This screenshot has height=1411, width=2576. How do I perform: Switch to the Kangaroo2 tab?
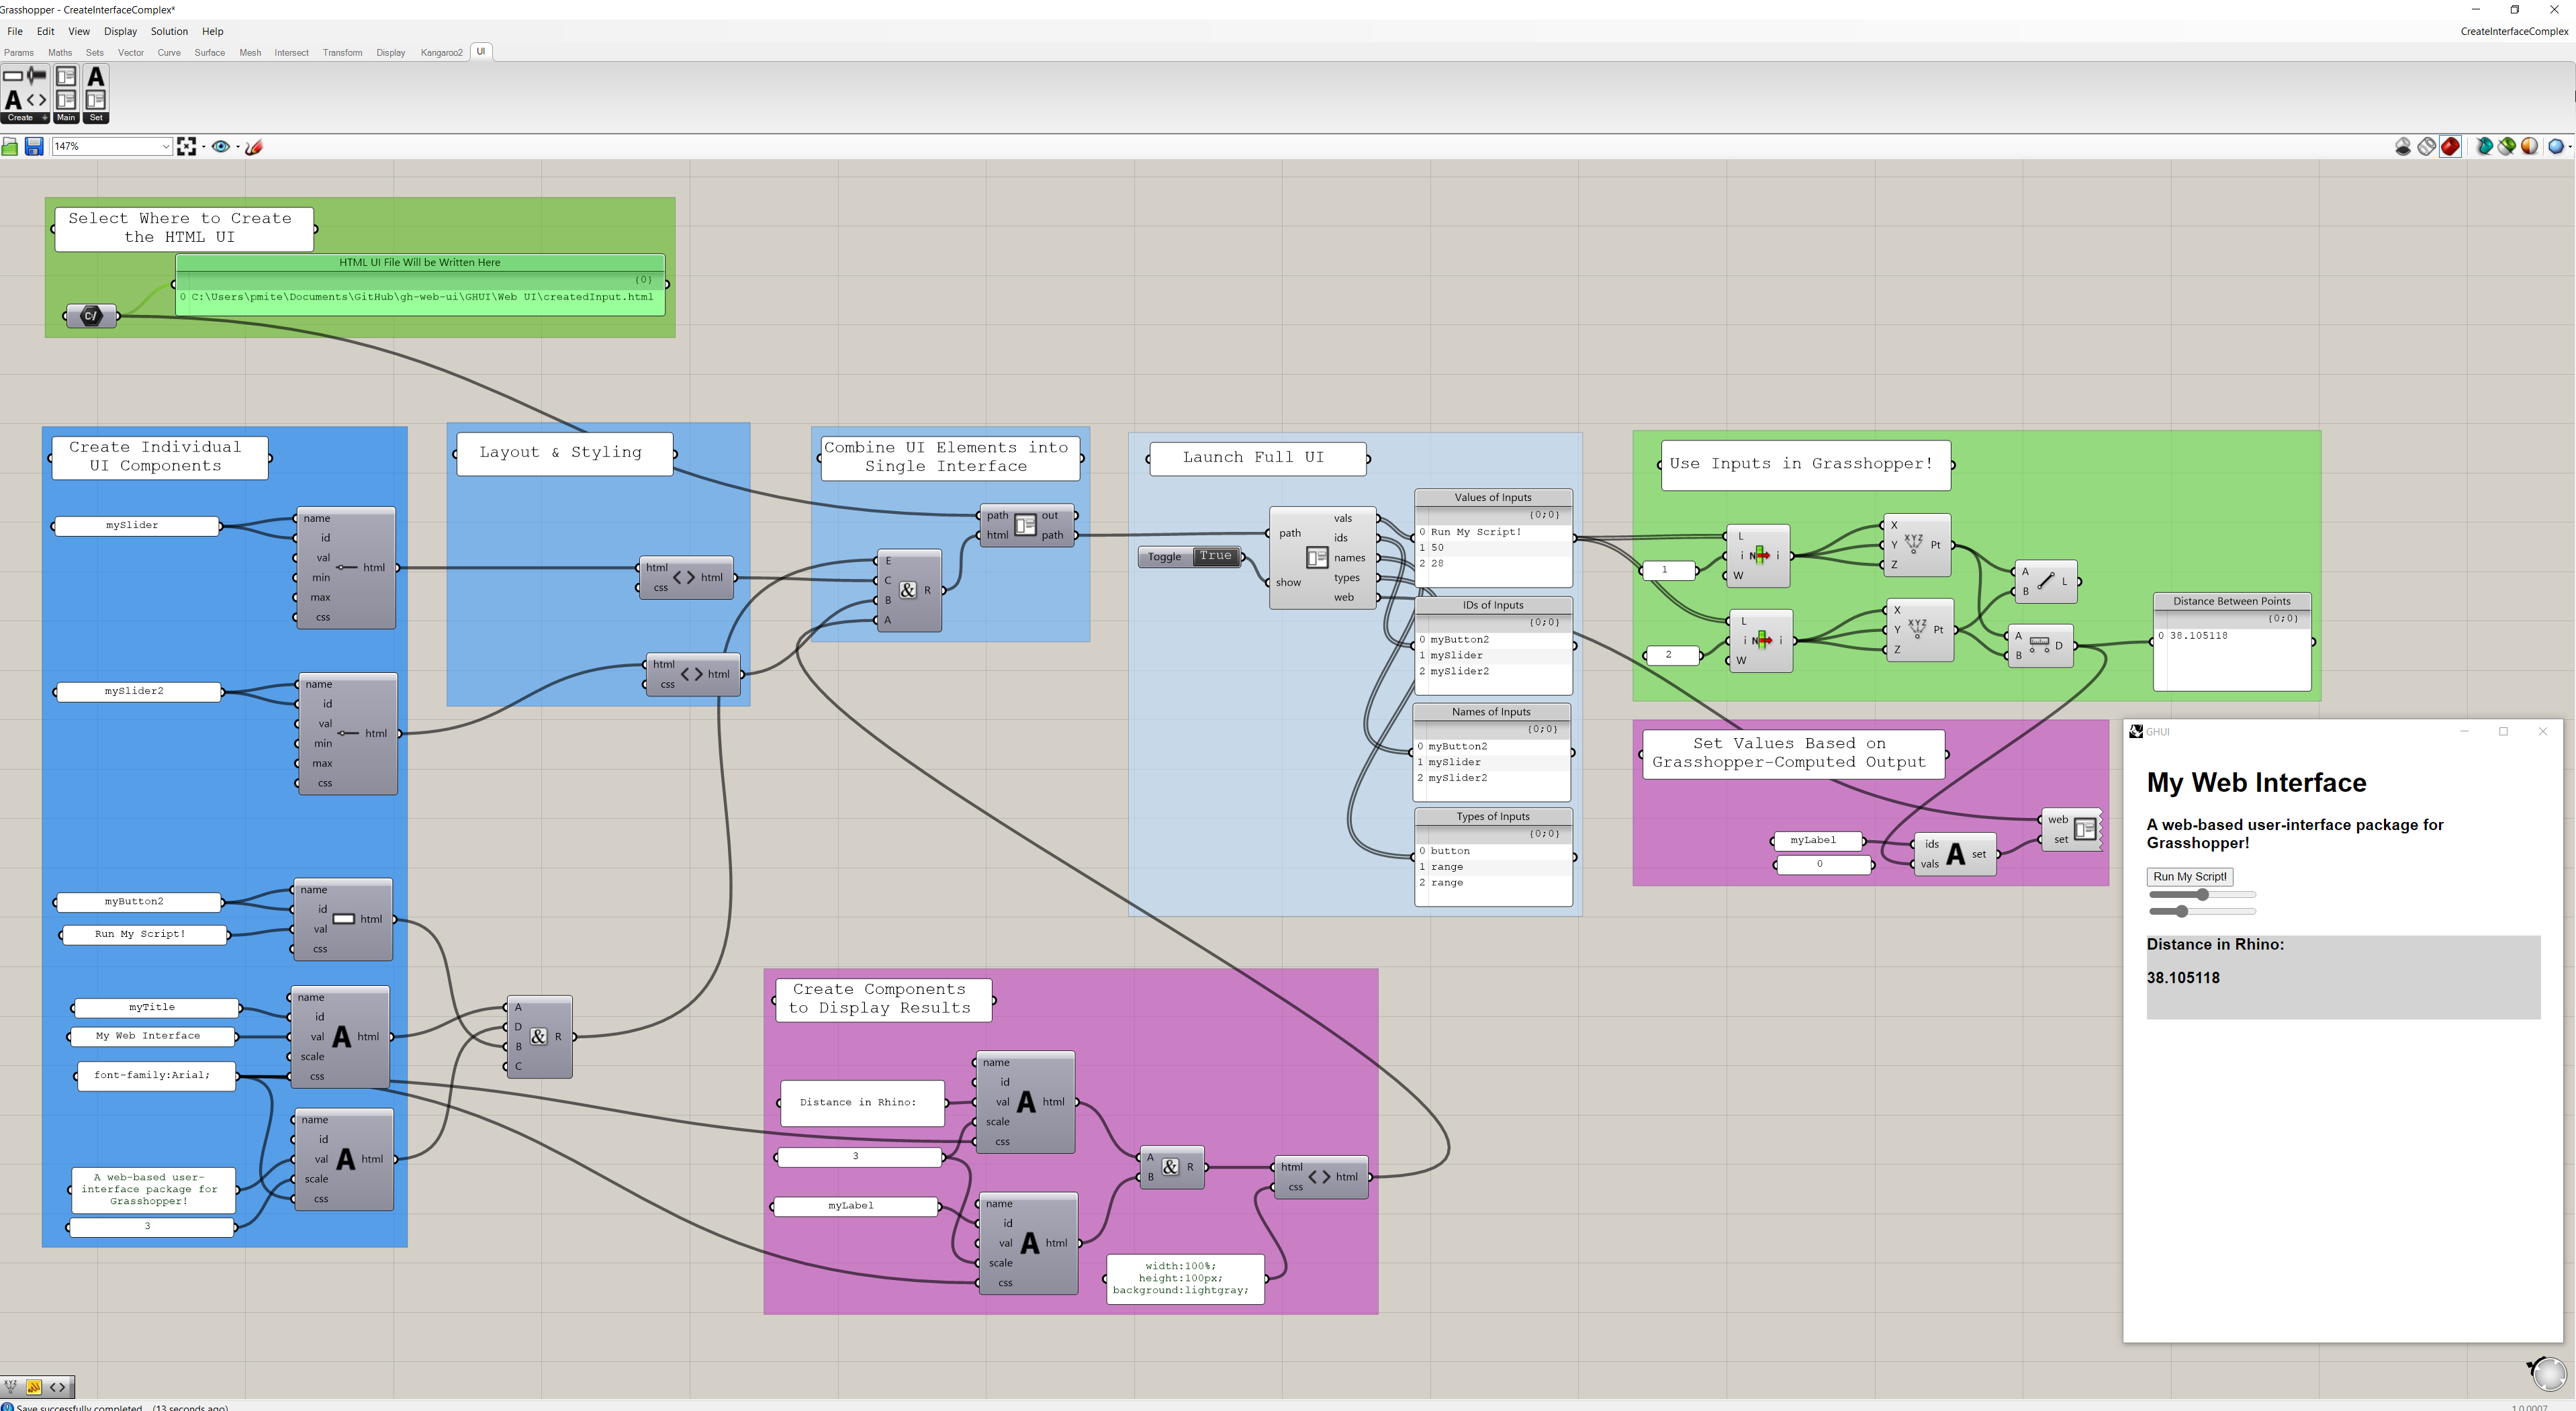(441, 52)
